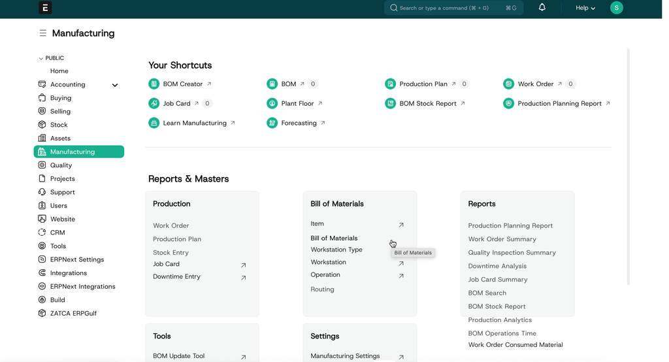Image resolution: width=669 pixels, height=362 pixels.
Task: Open Downtime Analysis report
Action: pos(497,266)
